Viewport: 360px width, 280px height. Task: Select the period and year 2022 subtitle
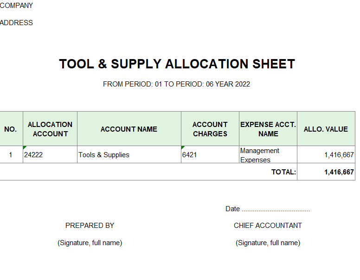pos(176,84)
